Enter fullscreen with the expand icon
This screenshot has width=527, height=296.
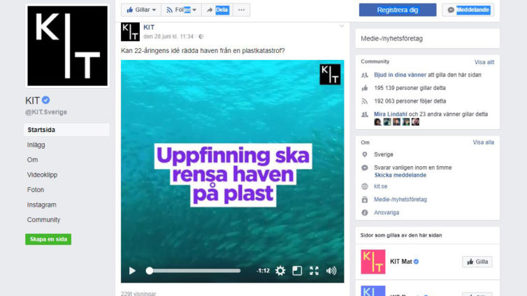coord(314,270)
